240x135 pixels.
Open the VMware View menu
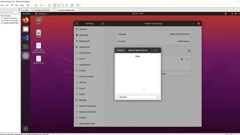click(x=7, y=5)
